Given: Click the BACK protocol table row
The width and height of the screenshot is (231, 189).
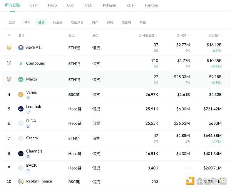Looking at the screenshot, I should pos(115,168).
